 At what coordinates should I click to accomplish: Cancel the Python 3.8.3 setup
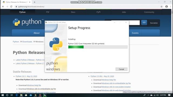point(121,69)
